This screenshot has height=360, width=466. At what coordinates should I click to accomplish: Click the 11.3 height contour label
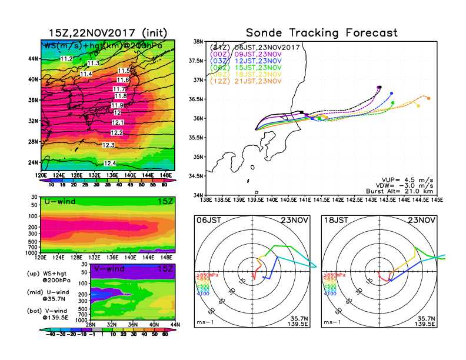(x=94, y=63)
